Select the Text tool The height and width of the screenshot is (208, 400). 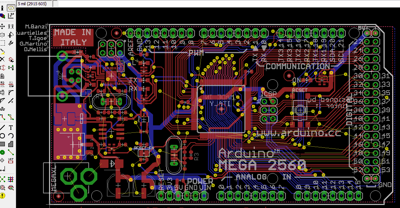pyautogui.click(x=11, y=128)
